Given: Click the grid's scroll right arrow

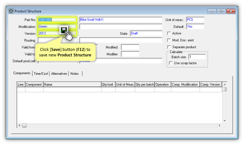Looking at the screenshot, I should point(220,125).
